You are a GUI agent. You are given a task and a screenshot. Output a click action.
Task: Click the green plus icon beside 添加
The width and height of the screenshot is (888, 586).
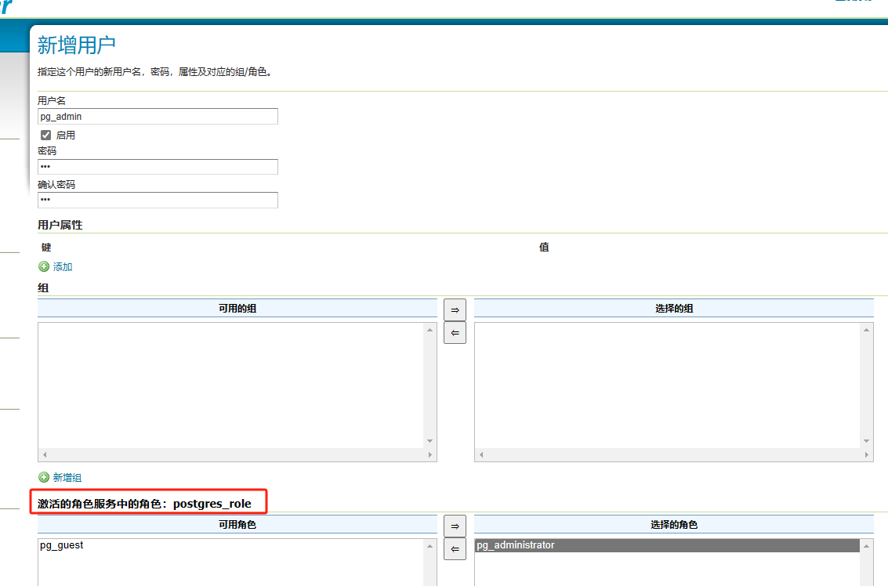pyautogui.click(x=44, y=267)
